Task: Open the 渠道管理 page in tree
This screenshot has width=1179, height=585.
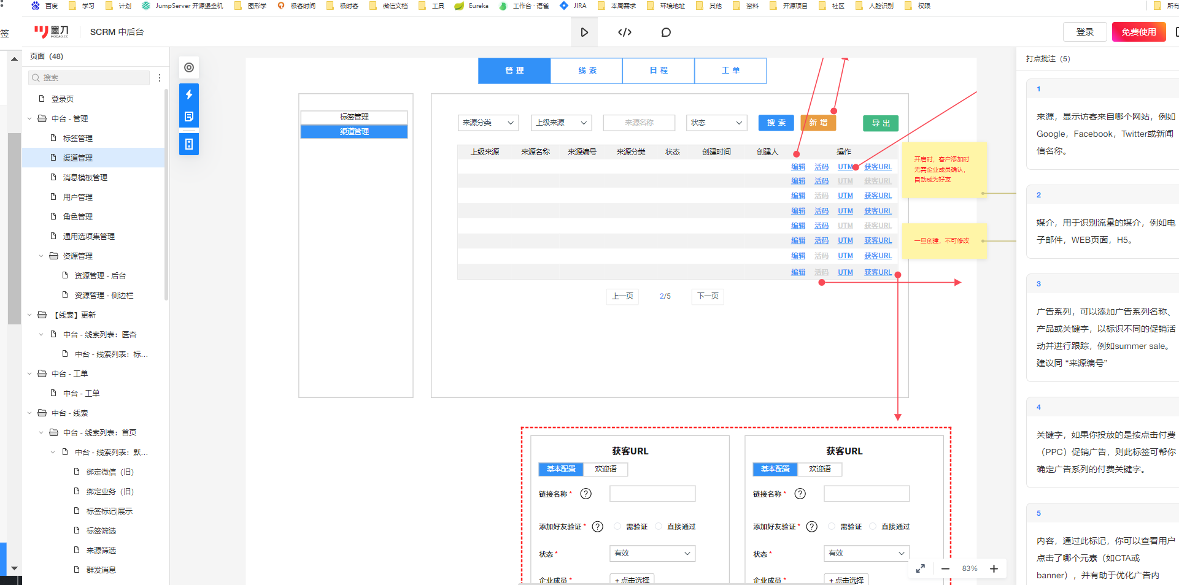Action: [94, 158]
